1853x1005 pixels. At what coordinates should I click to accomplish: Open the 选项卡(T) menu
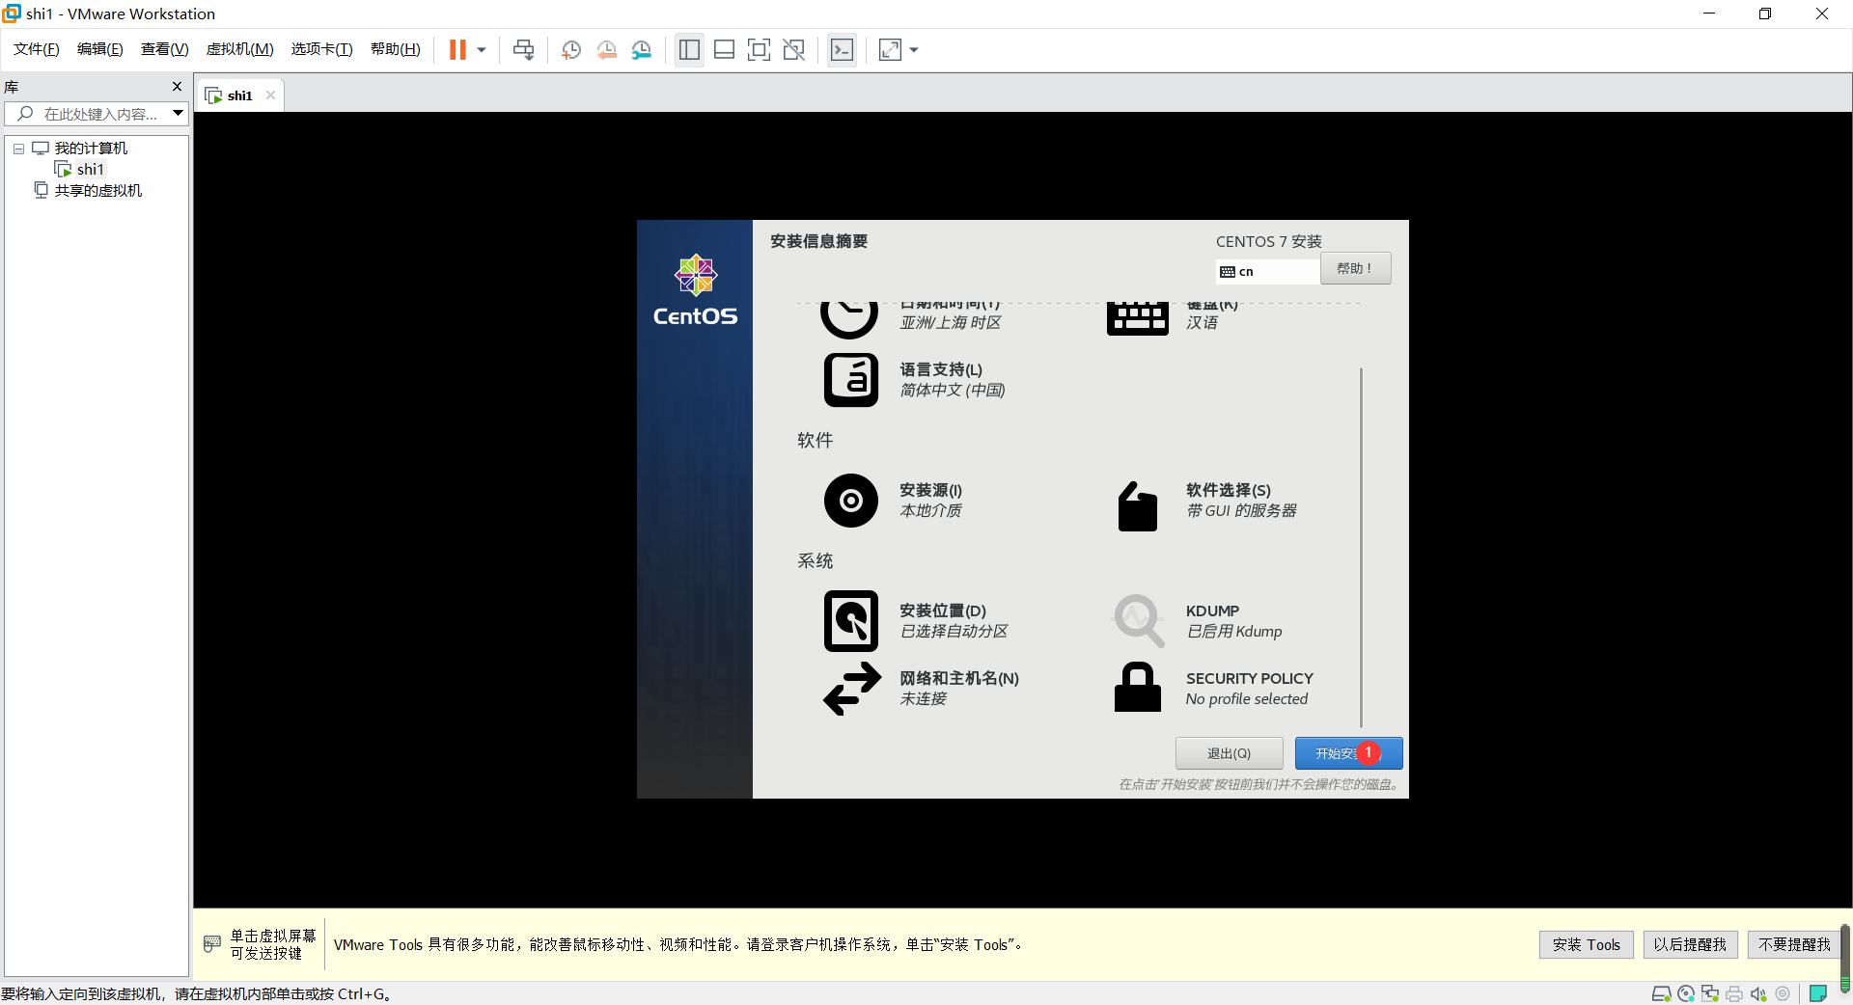322,49
